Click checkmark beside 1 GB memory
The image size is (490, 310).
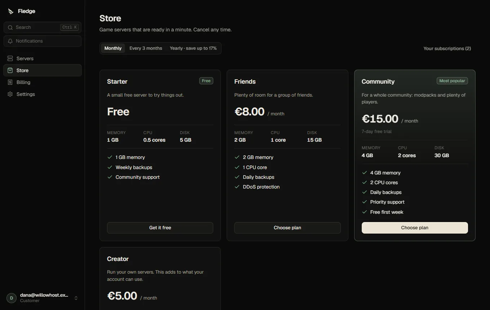coord(110,157)
